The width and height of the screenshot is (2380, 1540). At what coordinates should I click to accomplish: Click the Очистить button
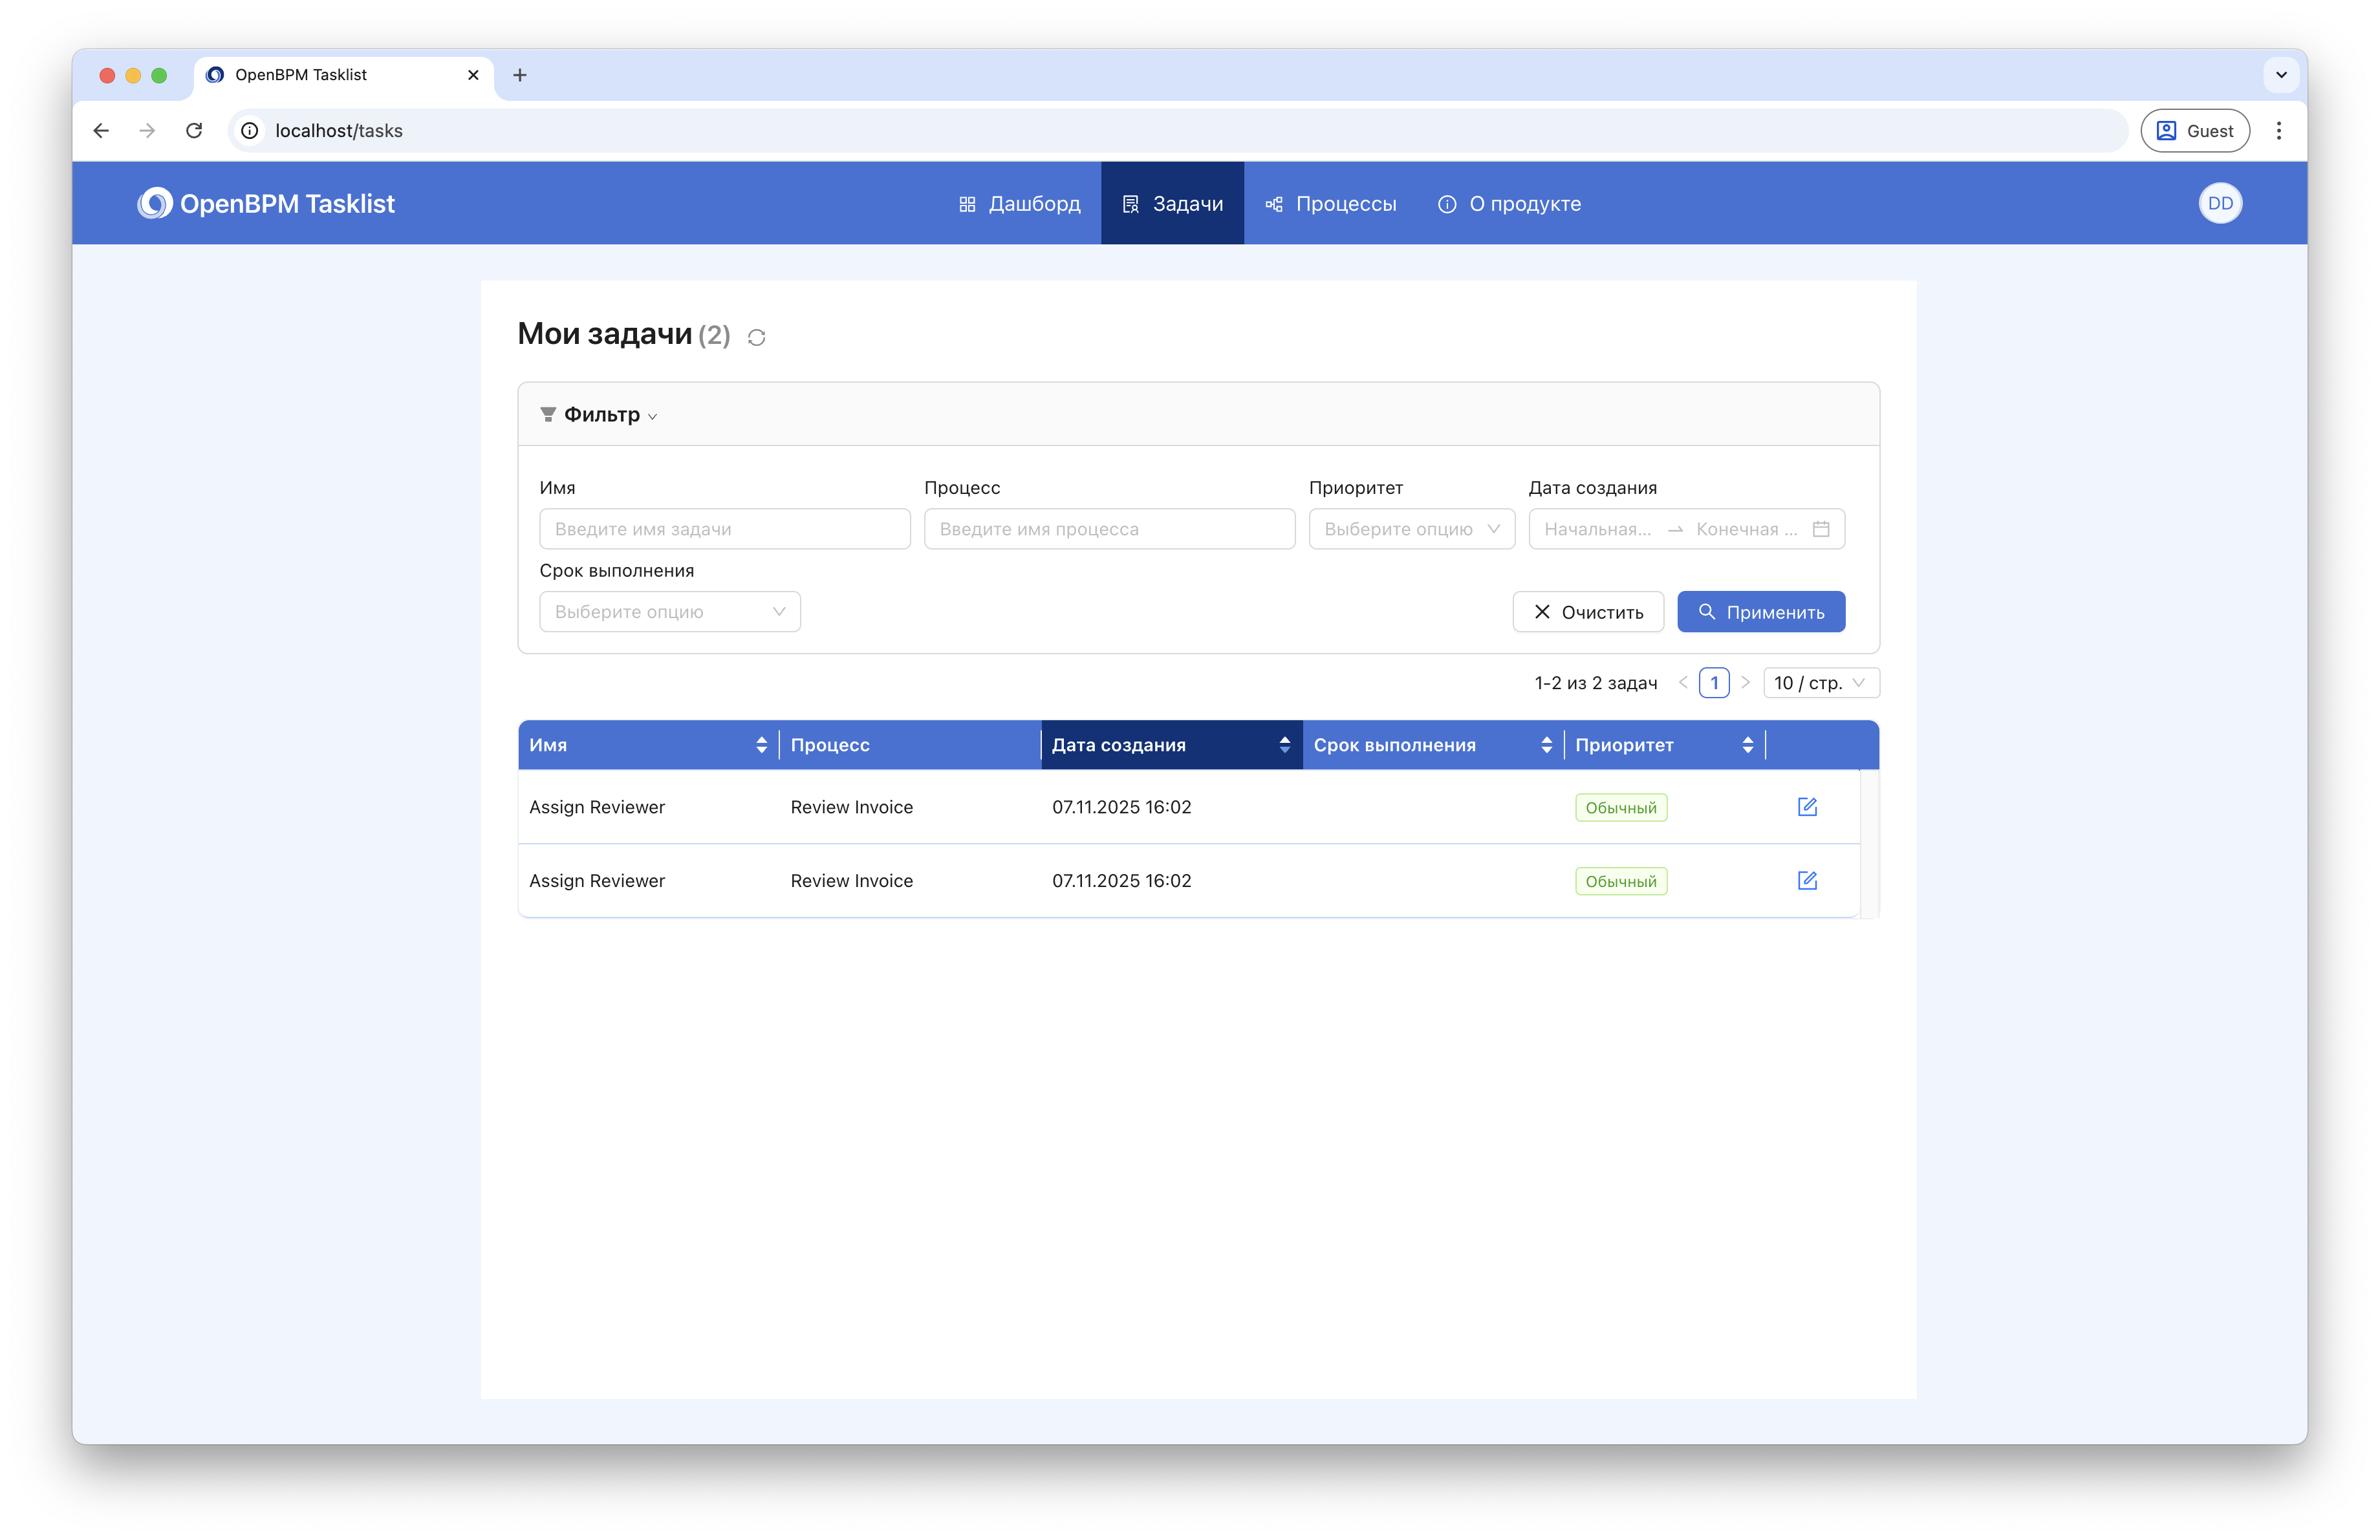[x=1588, y=612]
